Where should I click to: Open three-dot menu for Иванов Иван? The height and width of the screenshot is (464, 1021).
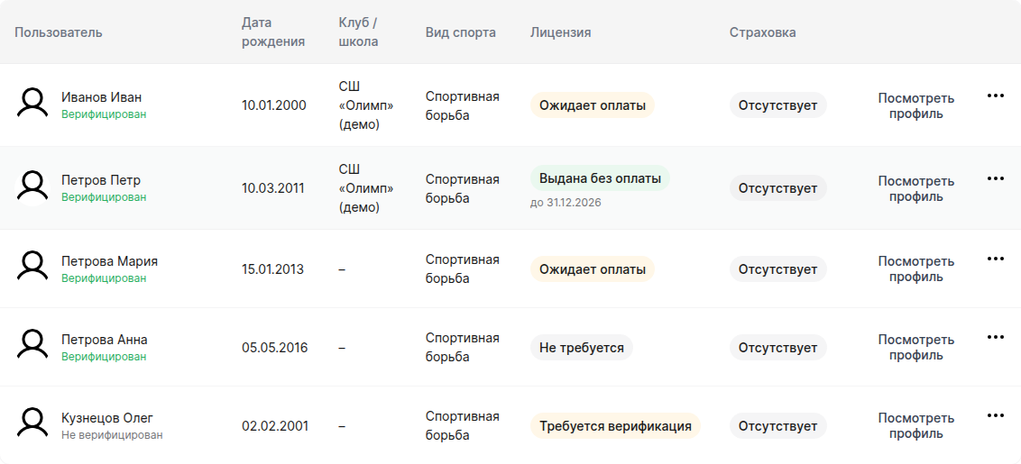(x=995, y=96)
